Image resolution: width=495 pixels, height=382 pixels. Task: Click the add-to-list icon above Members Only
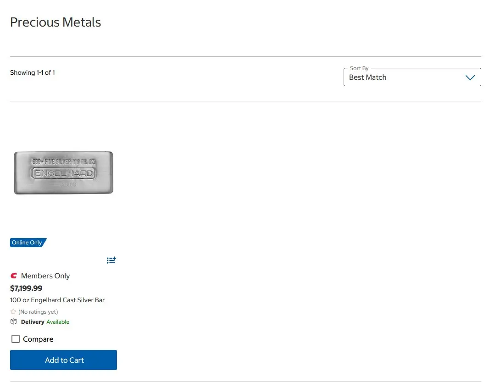pos(111,260)
